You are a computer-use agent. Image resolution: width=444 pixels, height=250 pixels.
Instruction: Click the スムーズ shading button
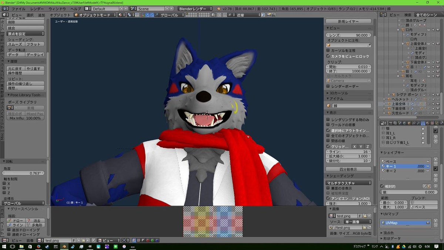tap(16, 44)
